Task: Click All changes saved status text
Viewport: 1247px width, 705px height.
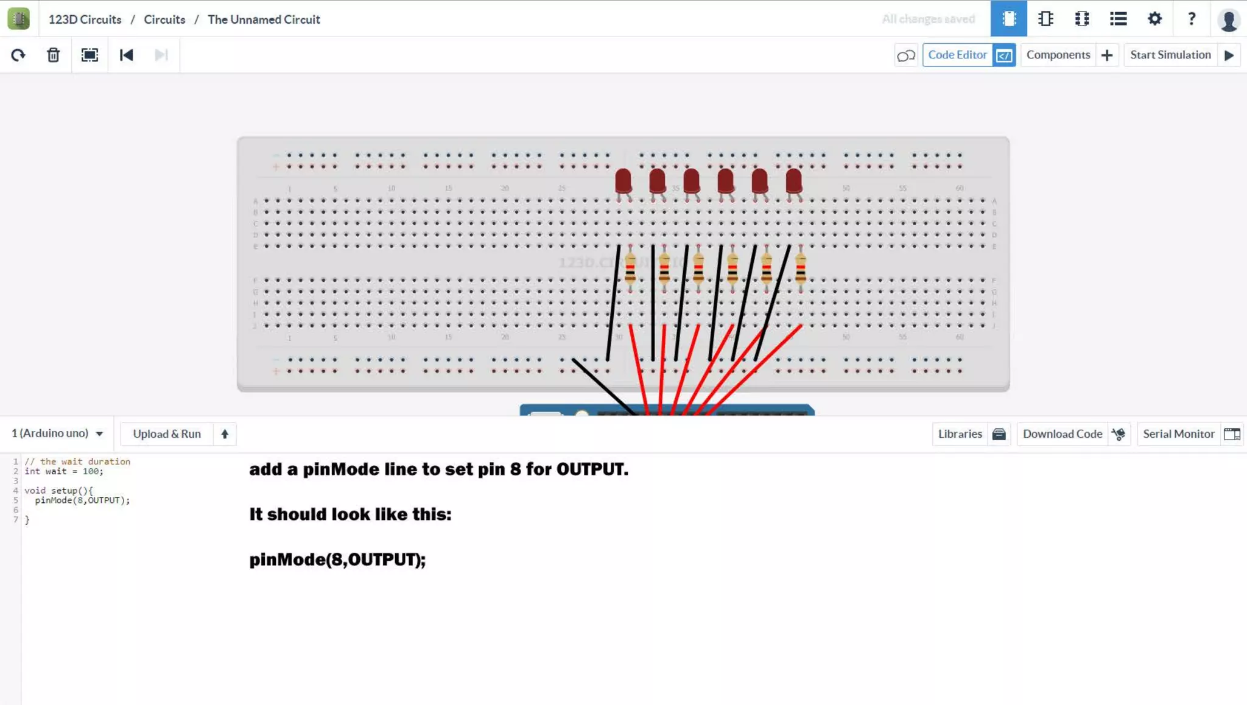Action: (x=928, y=19)
